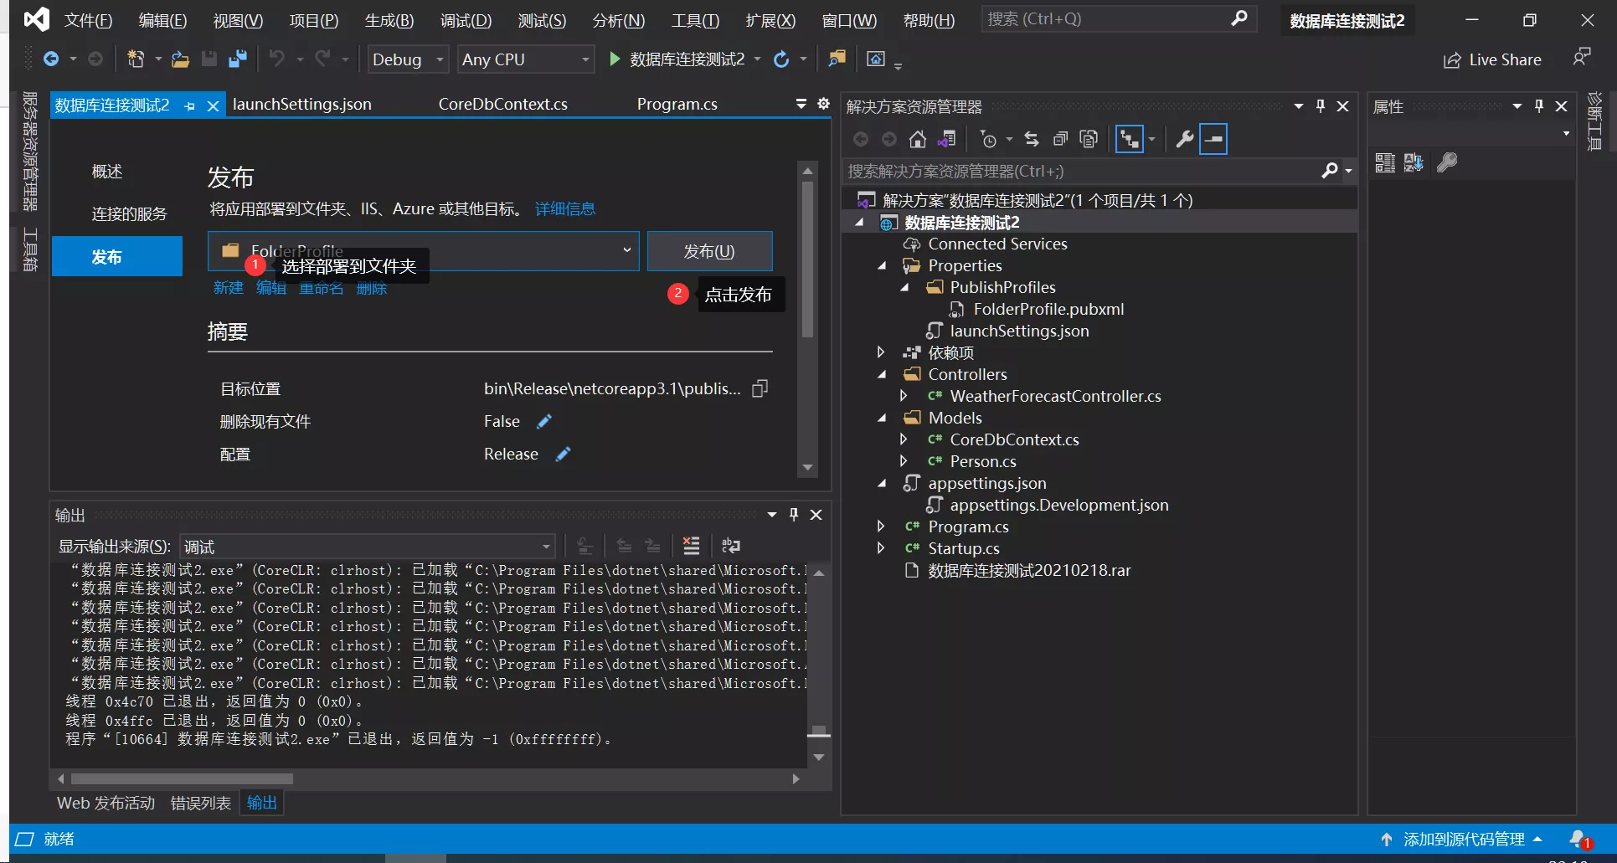Viewport: 1617px width, 863px height.
Task: Open the 文件(F) menu
Action: 88,20
